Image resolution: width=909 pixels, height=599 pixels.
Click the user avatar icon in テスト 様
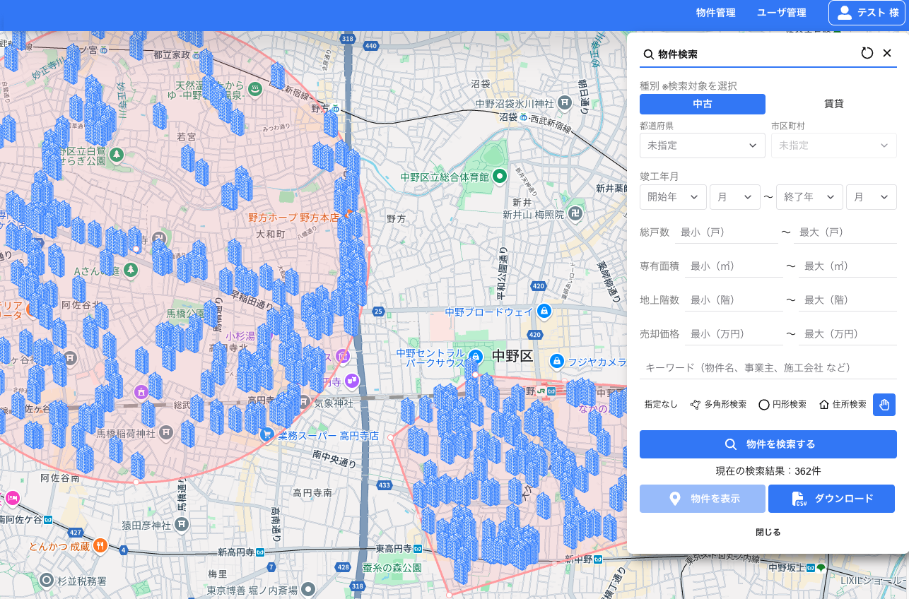click(x=845, y=13)
